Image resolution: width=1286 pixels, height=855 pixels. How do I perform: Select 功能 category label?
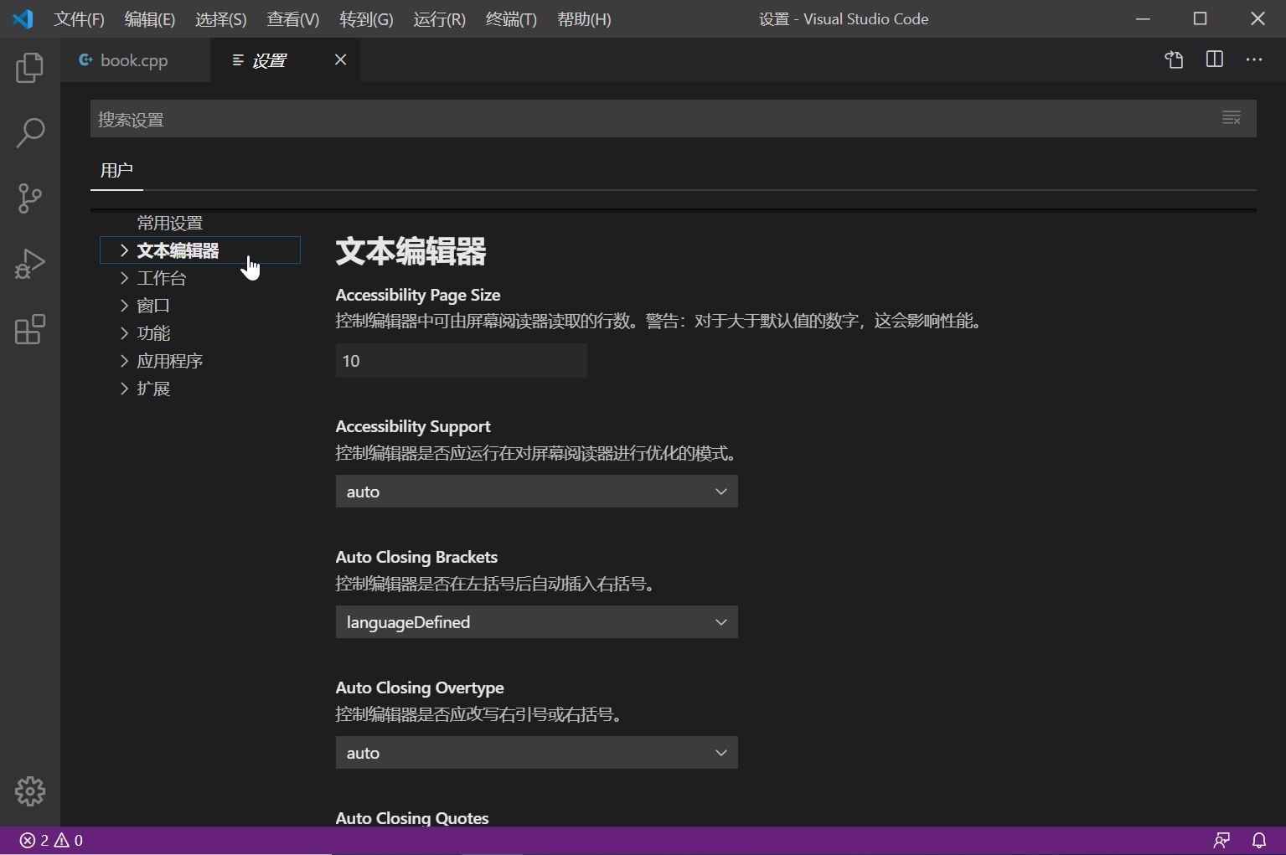point(153,333)
